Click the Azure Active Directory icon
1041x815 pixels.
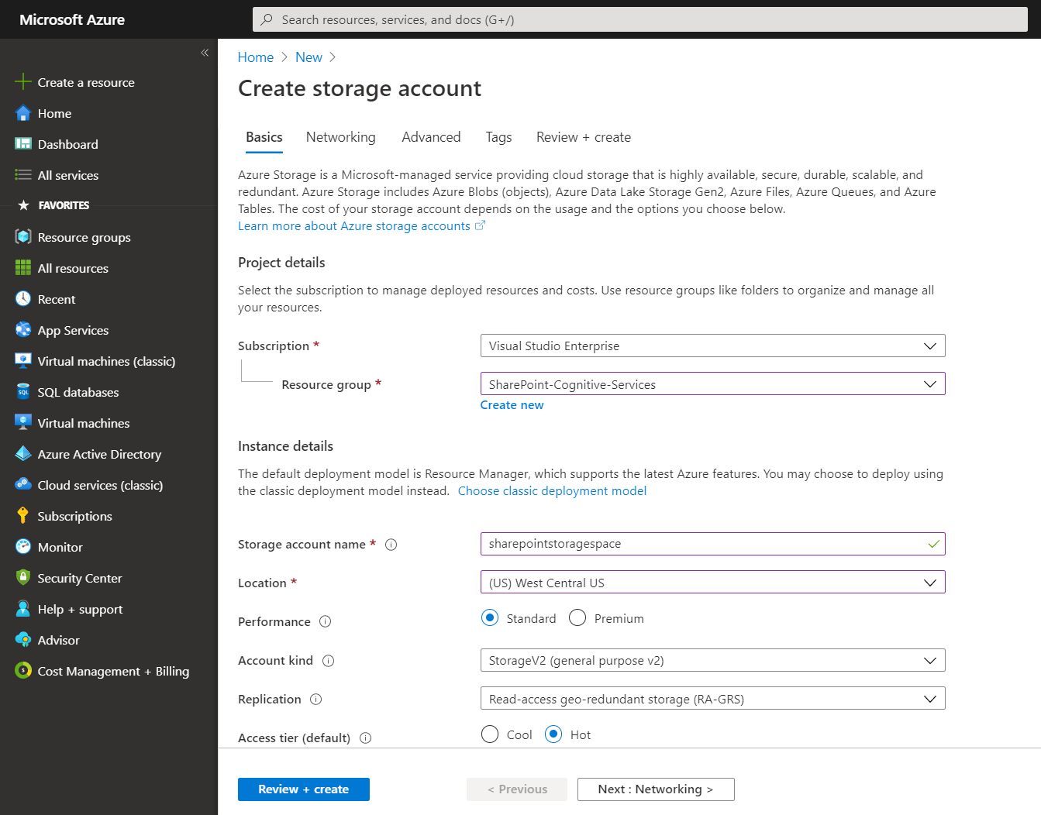23,454
